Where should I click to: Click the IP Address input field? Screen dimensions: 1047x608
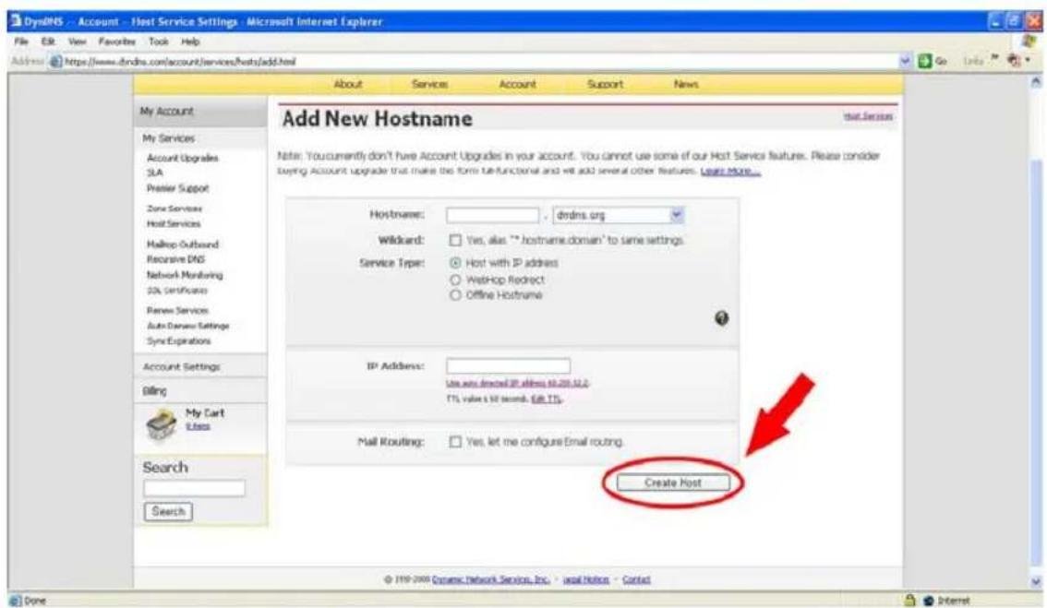508,365
